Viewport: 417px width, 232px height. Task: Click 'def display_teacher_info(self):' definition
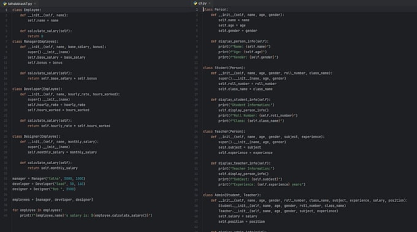[x=240, y=163]
